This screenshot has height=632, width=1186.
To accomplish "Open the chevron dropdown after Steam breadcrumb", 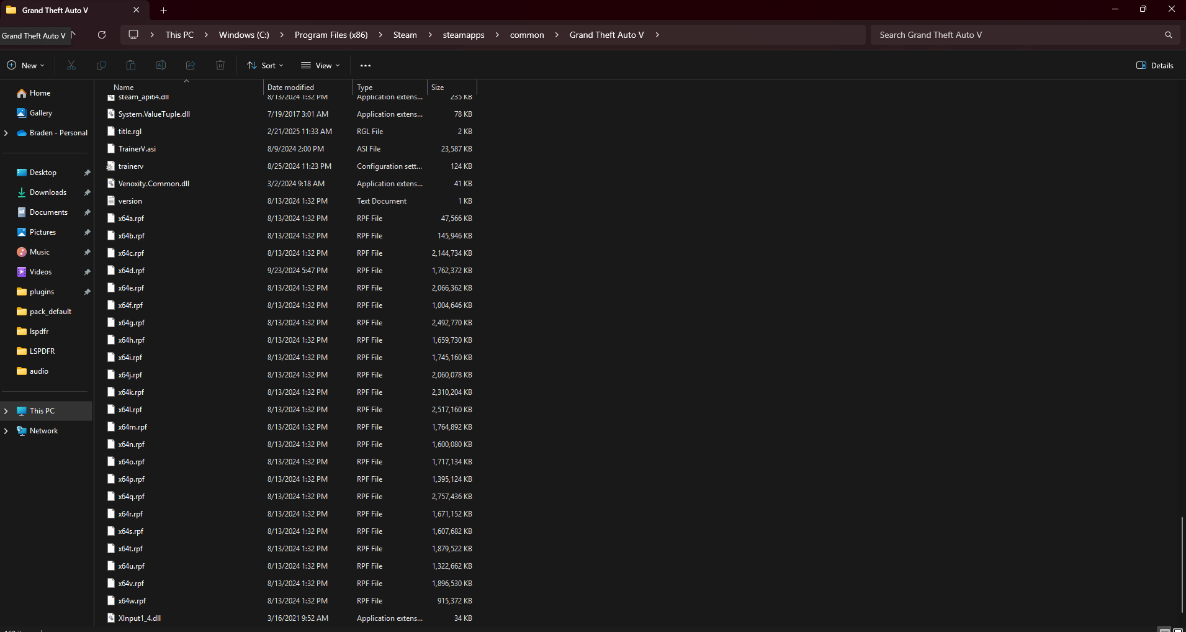I will click(430, 35).
